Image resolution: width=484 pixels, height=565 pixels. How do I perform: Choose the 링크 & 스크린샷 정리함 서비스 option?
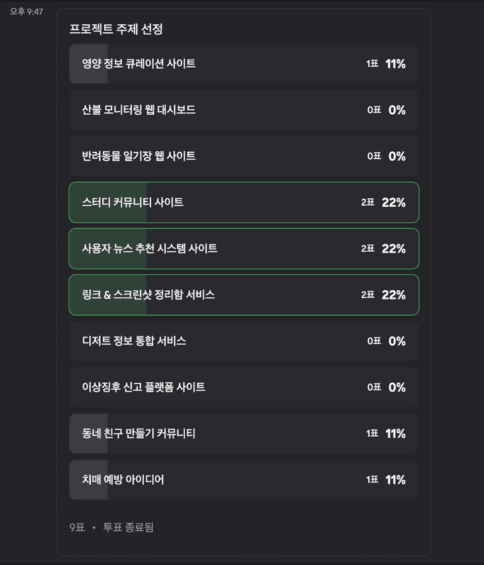[x=244, y=295]
